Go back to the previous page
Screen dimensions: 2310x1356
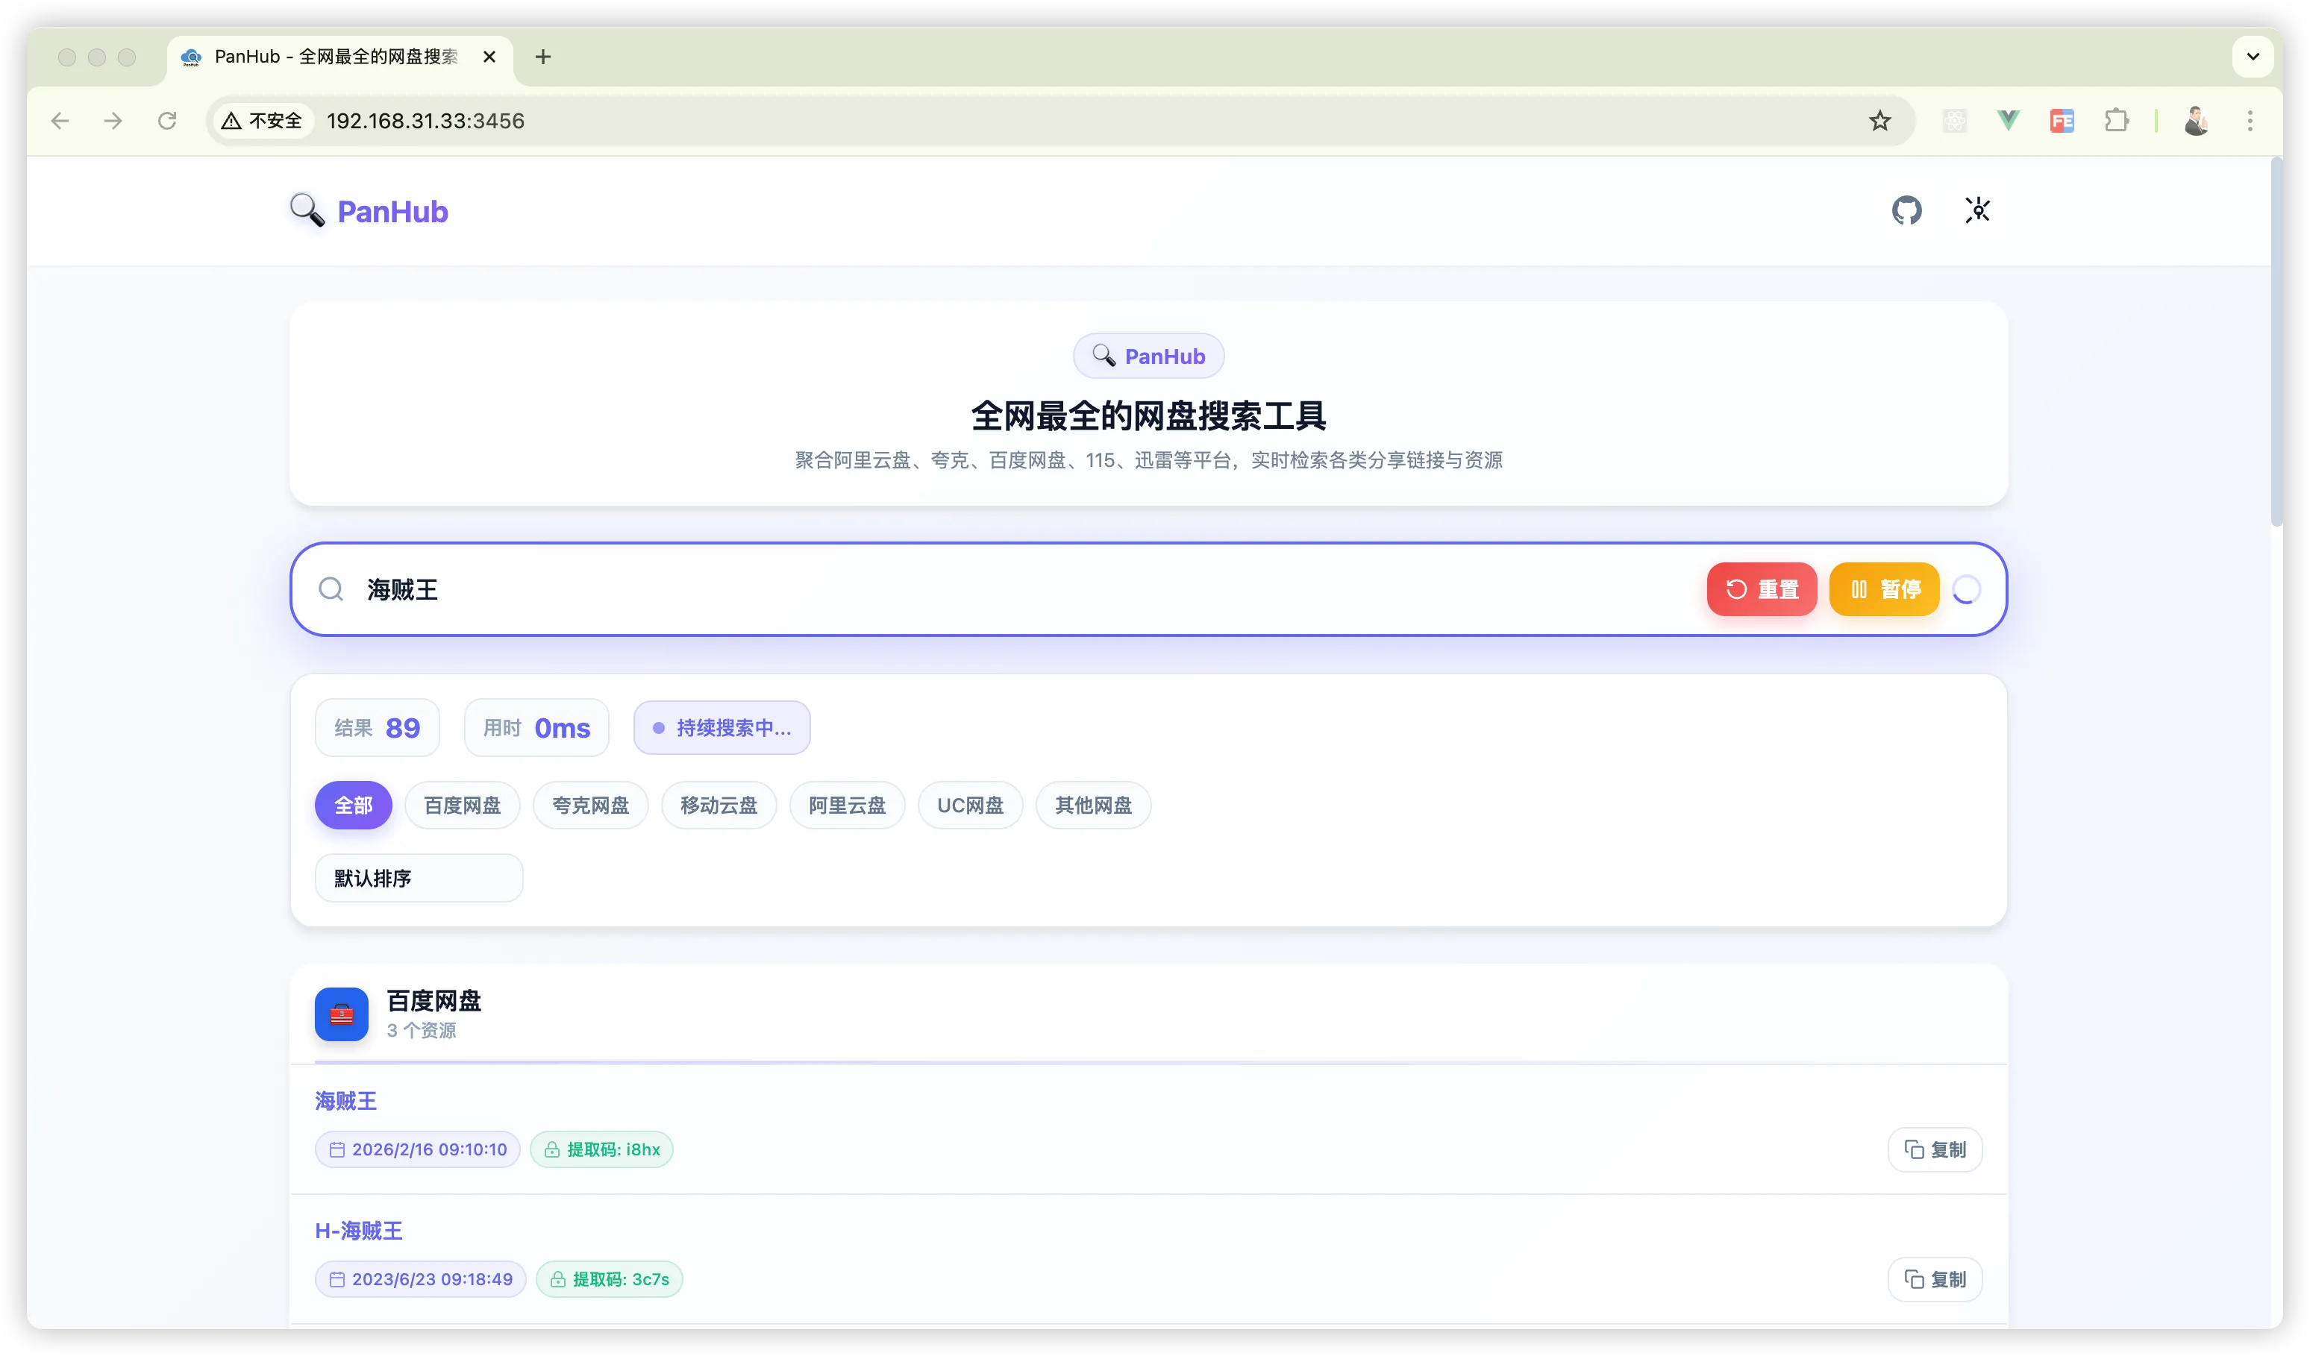[x=60, y=121]
